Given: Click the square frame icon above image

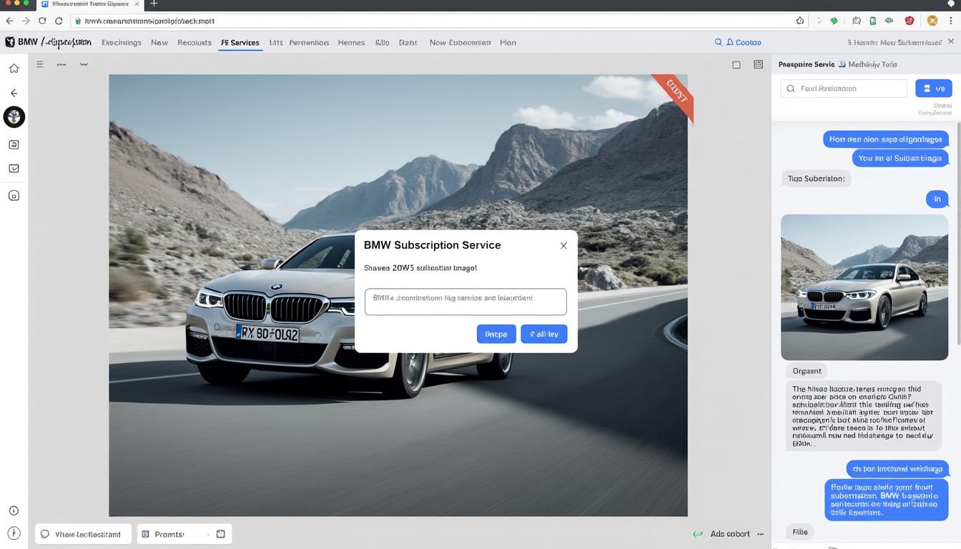Looking at the screenshot, I should click(x=736, y=64).
